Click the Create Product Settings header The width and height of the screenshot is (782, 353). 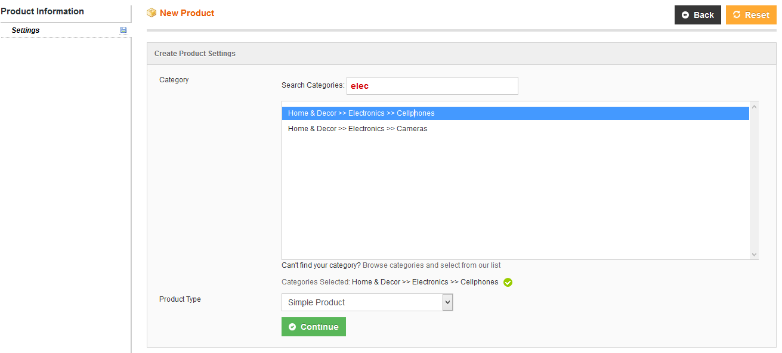click(x=194, y=53)
